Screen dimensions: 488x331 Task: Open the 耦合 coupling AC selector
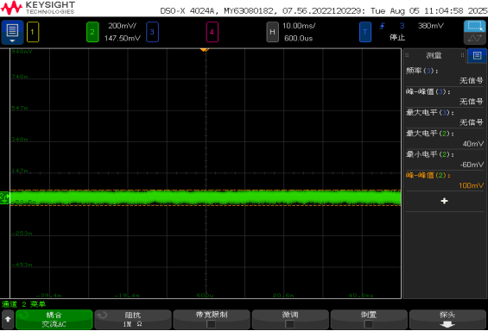[x=54, y=320]
